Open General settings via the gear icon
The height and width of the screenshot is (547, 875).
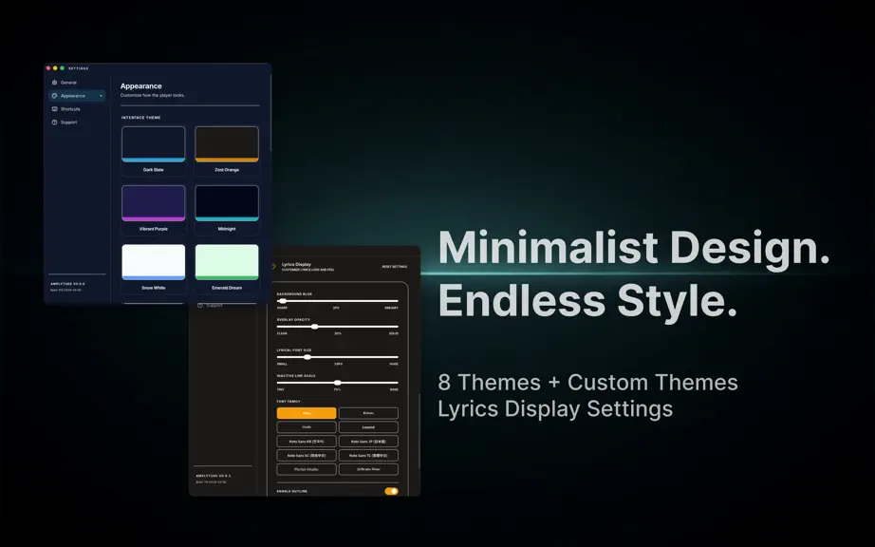click(x=55, y=82)
